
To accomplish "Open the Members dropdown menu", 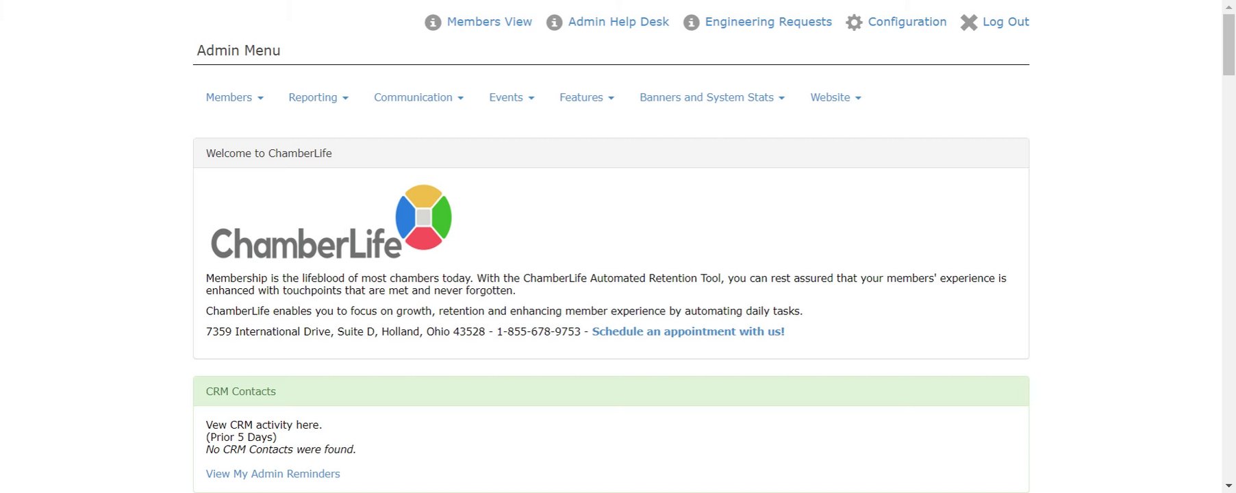I will 234,97.
